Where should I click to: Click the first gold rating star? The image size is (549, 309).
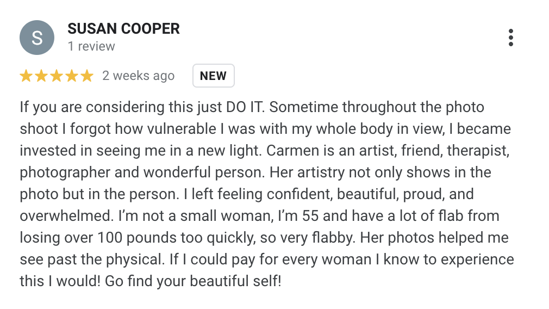26,76
